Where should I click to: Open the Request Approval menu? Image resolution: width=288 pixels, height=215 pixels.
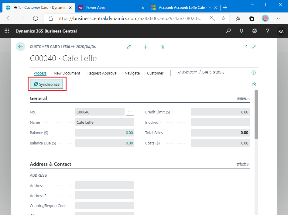pyautogui.click(x=102, y=73)
